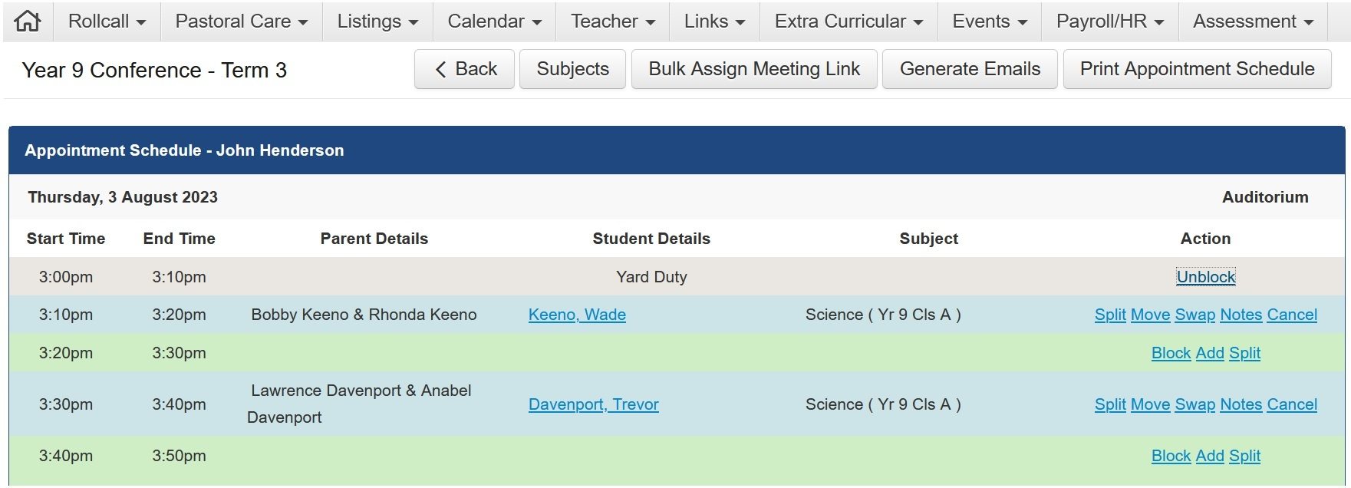
Task: Click the Back button
Action: pos(465,69)
